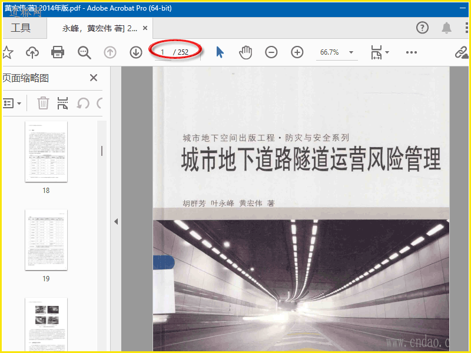This screenshot has height=353, width=471.
Task: Click the page label 18
Action: point(46,190)
